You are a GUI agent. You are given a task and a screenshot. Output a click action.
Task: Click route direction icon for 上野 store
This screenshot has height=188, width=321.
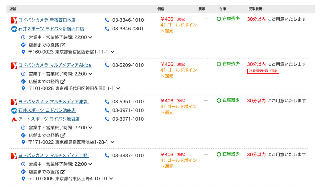pyautogui.click(x=23, y=172)
